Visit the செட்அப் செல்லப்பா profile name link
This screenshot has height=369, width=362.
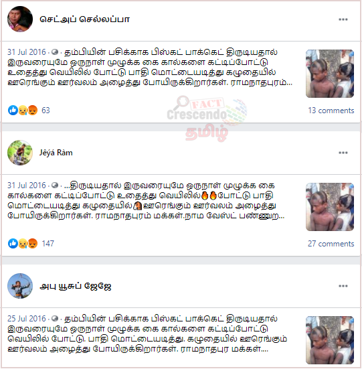coord(84,19)
